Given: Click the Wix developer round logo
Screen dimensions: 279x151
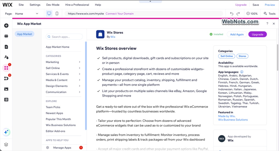Looking at the screenshot, I should [x=222, y=138].
